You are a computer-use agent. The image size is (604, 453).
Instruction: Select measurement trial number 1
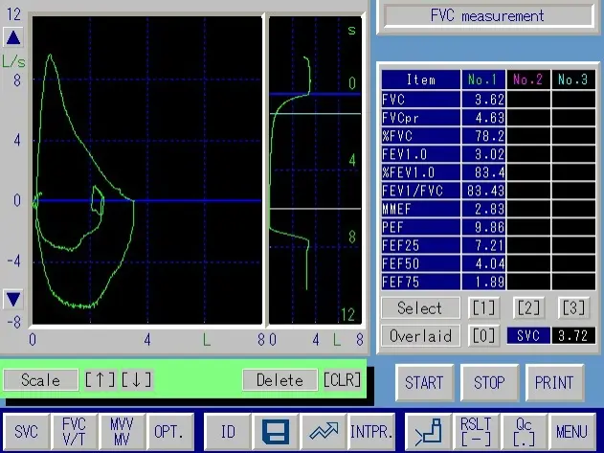pos(482,307)
